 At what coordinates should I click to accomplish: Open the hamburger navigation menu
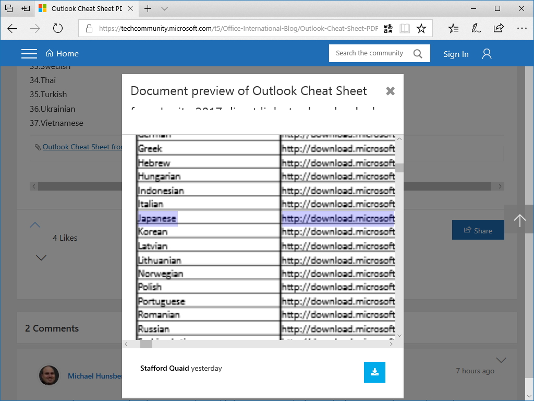click(x=29, y=53)
